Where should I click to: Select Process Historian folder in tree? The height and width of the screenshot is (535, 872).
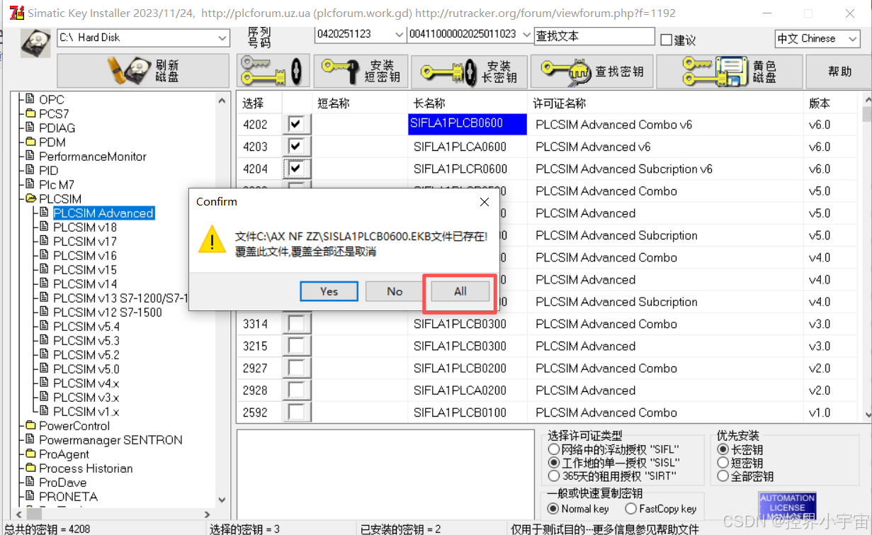pos(86,468)
